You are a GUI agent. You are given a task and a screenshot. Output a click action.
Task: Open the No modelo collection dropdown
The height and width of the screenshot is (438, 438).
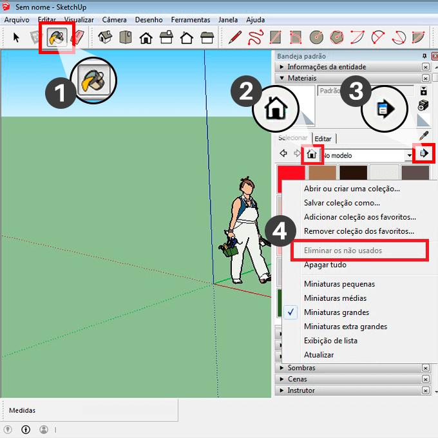tap(409, 155)
